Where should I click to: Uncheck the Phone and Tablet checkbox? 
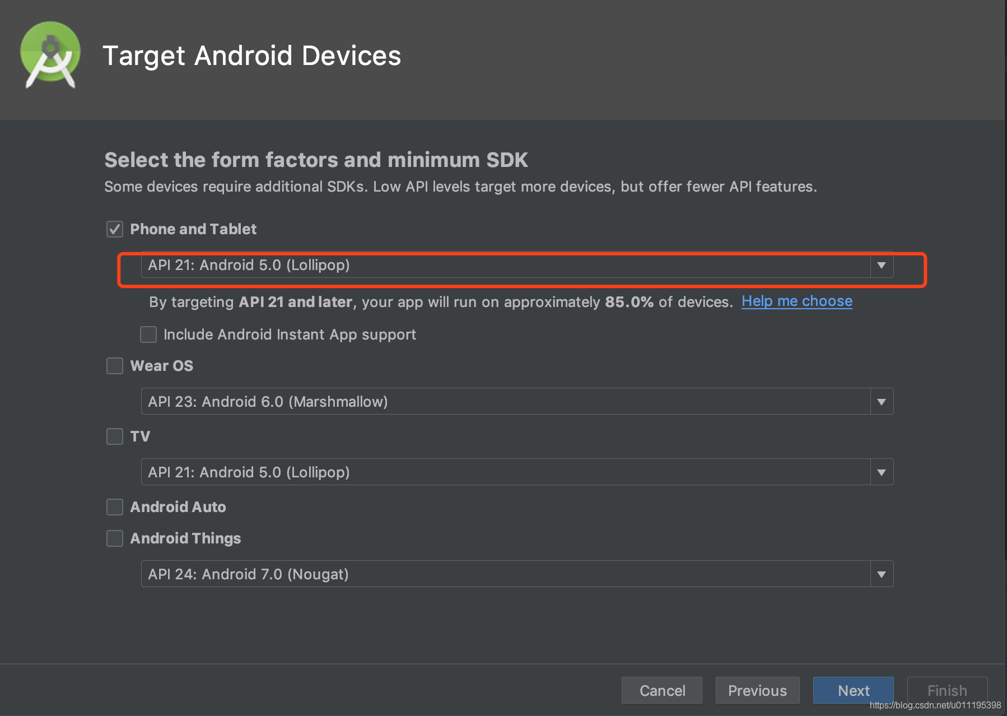pyautogui.click(x=115, y=229)
